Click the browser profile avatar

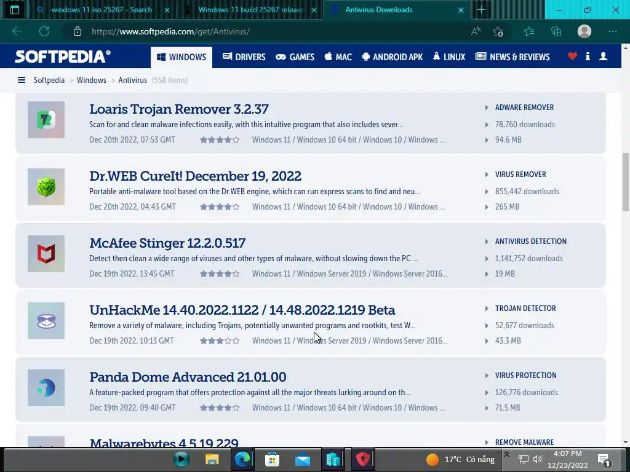[x=584, y=31]
